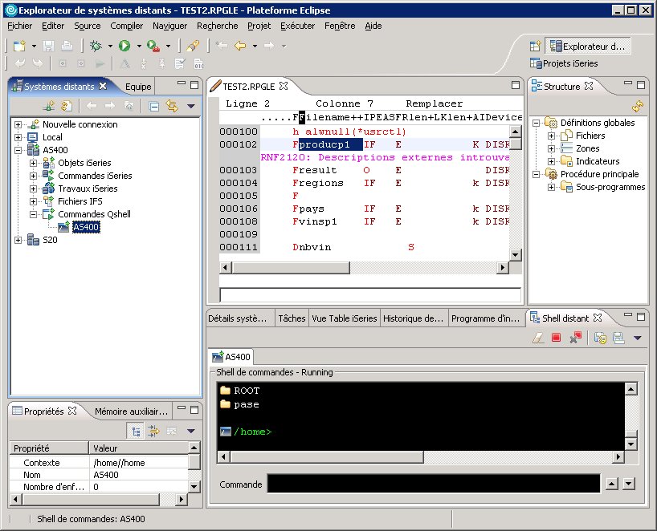Toggle show categories in Propriétés toolbar
This screenshot has width=657, height=531.
[136, 431]
